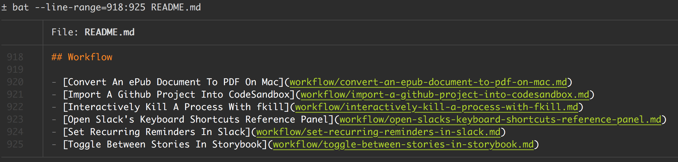Open the set-recurring-reminders-in-slack.md link
Viewport: 678px width, 162px height.
point(378,132)
